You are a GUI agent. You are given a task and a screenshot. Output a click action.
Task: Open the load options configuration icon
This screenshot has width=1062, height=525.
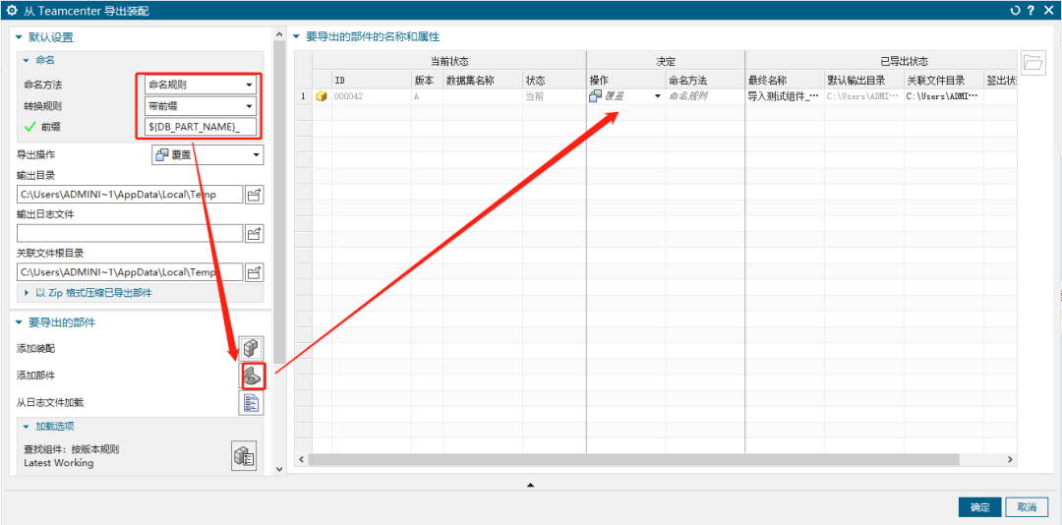click(243, 456)
